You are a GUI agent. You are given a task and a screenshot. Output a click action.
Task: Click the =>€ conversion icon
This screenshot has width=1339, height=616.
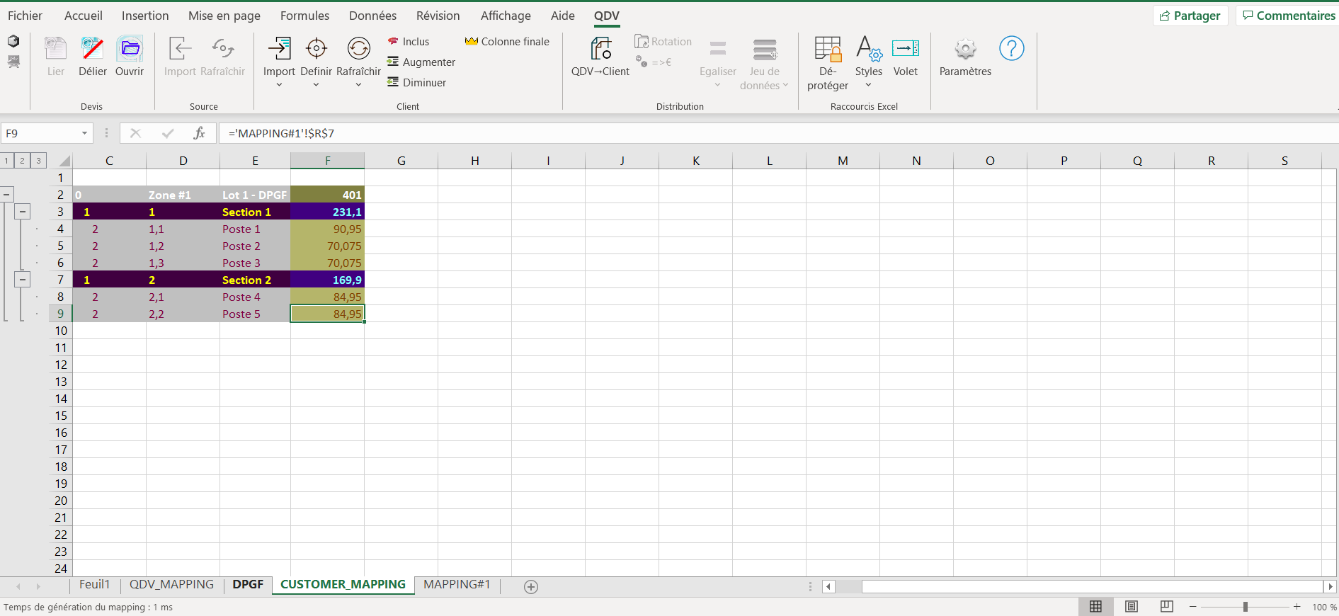642,62
